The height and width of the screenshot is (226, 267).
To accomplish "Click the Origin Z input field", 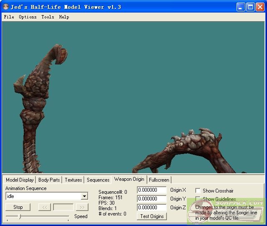I will tap(151, 208).
